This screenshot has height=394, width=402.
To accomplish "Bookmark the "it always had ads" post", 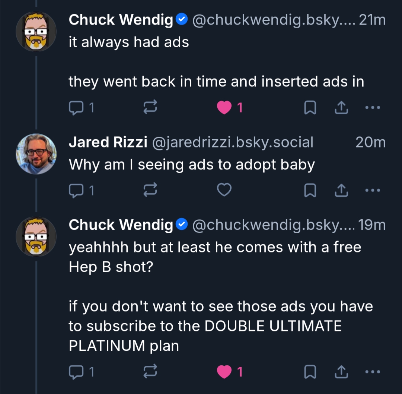I will tap(310, 108).
